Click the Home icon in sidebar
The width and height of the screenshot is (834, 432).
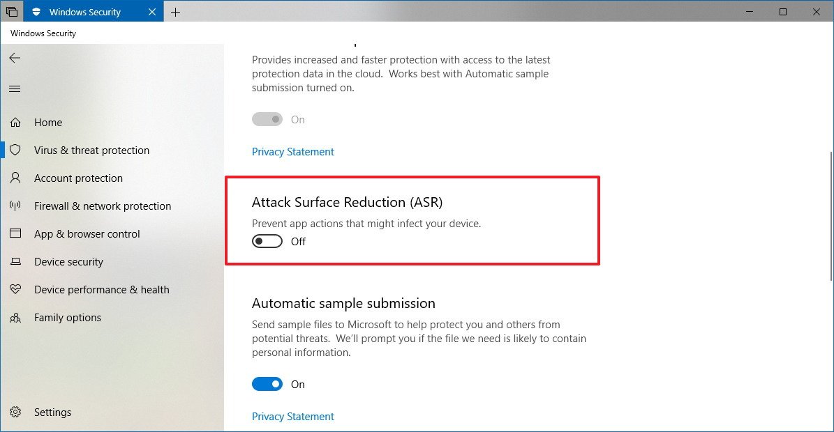(x=15, y=123)
